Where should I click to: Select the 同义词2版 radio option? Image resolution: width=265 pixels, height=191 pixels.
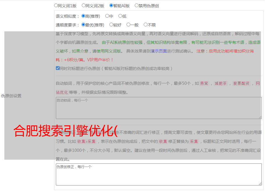pyautogui.click(x=83, y=6)
